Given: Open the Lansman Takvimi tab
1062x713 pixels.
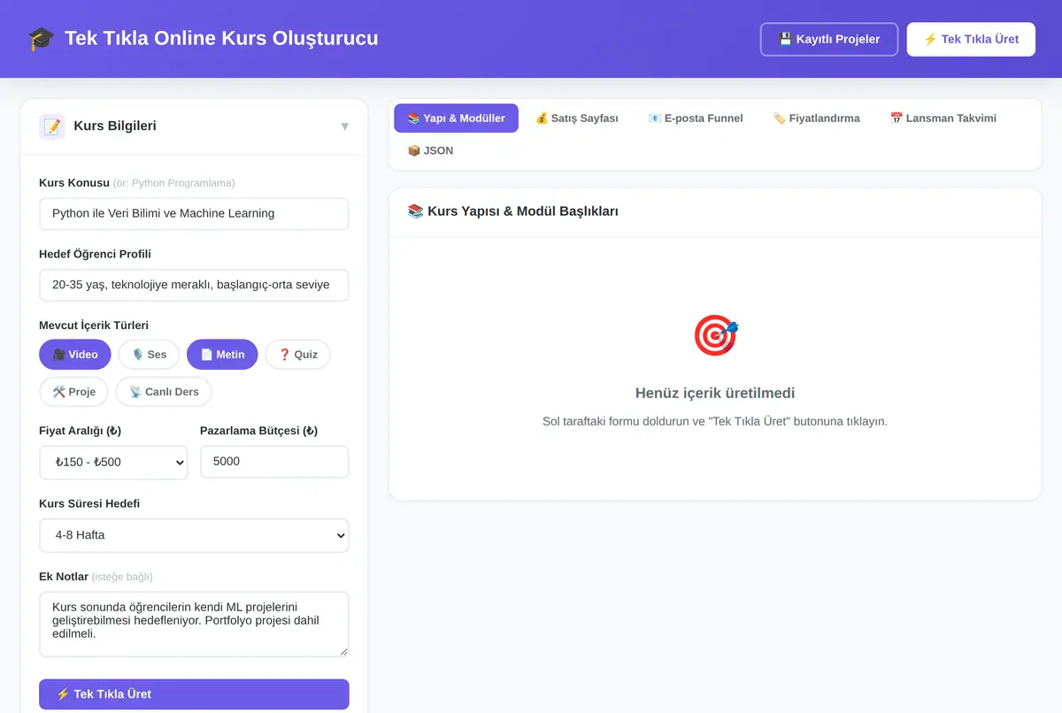Looking at the screenshot, I should [943, 118].
